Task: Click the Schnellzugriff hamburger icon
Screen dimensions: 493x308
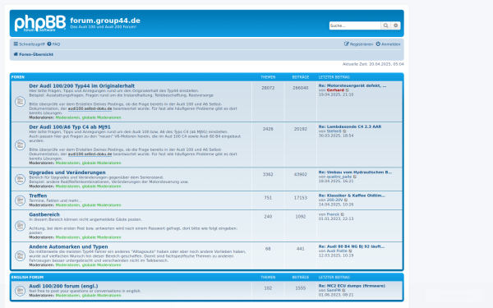Action: [x=16, y=44]
